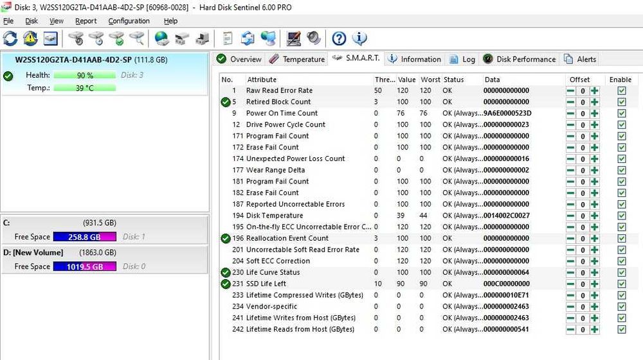Click green check icon of SSD Life Left
Image resolution: width=643 pixels, height=360 pixels.
pos(226,284)
